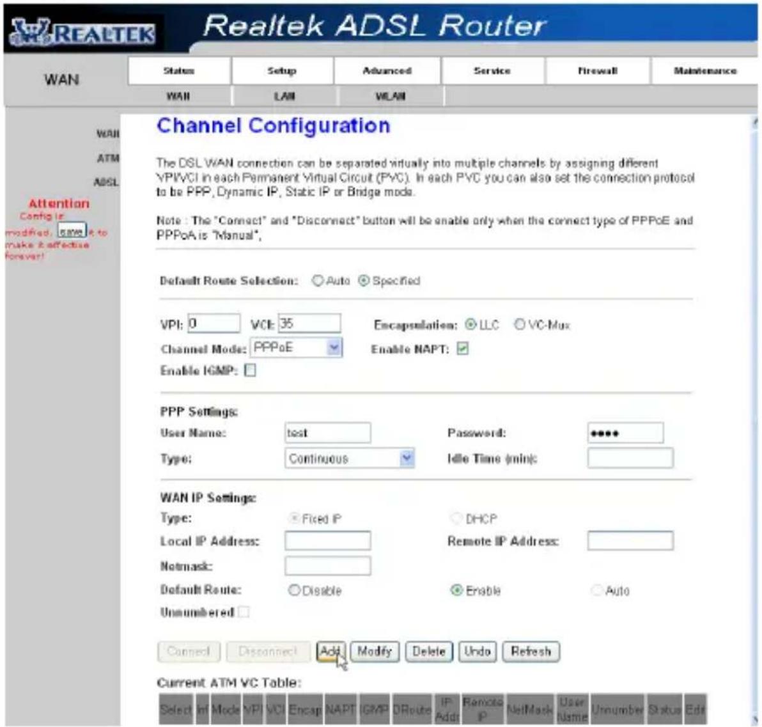Click the VPI input field

[x=214, y=324]
